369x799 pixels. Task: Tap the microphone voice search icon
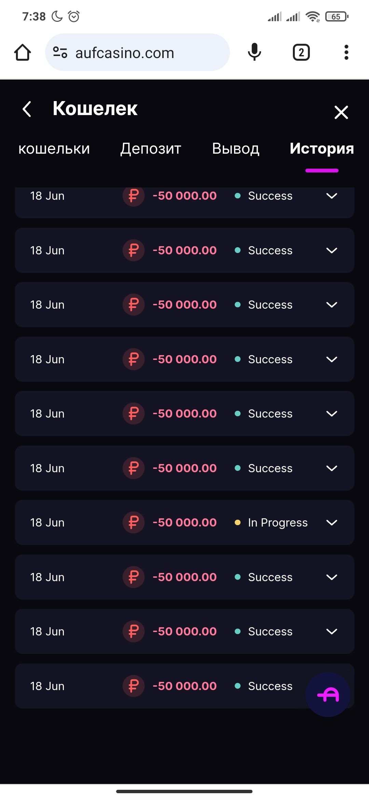255,53
